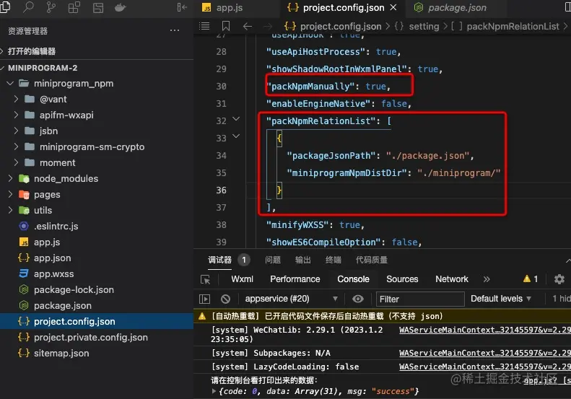Expand the apifm-wxapi folder

16,115
